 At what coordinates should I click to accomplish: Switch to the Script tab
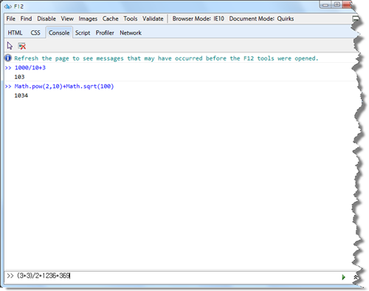point(83,32)
